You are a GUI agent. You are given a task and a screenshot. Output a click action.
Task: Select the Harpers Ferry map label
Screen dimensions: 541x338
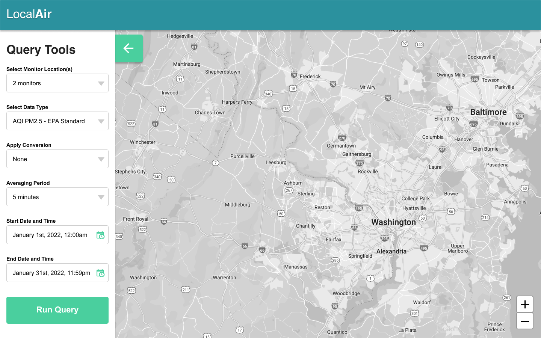237,102
